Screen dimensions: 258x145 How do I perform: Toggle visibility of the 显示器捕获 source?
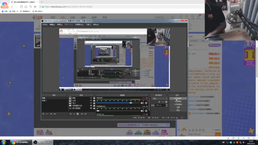click(91, 108)
